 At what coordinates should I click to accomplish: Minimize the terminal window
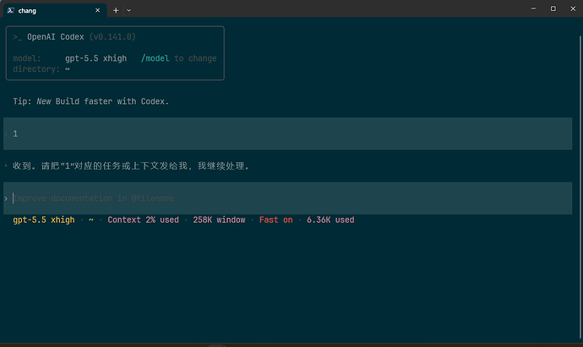tap(533, 8)
